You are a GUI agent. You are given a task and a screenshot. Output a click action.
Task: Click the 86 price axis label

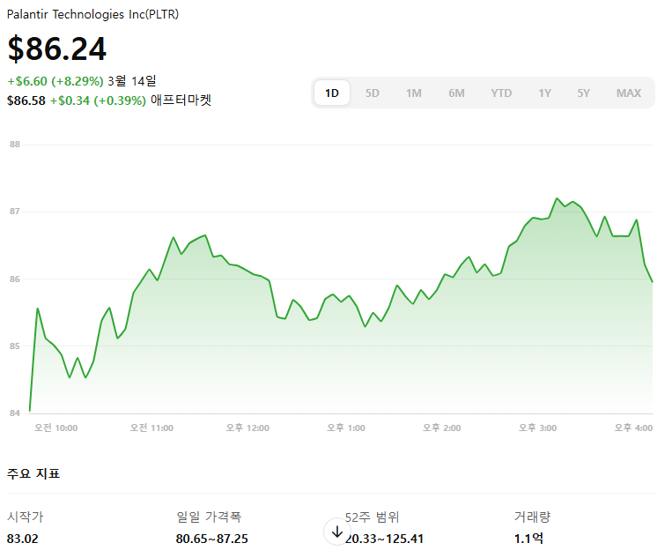coord(15,279)
